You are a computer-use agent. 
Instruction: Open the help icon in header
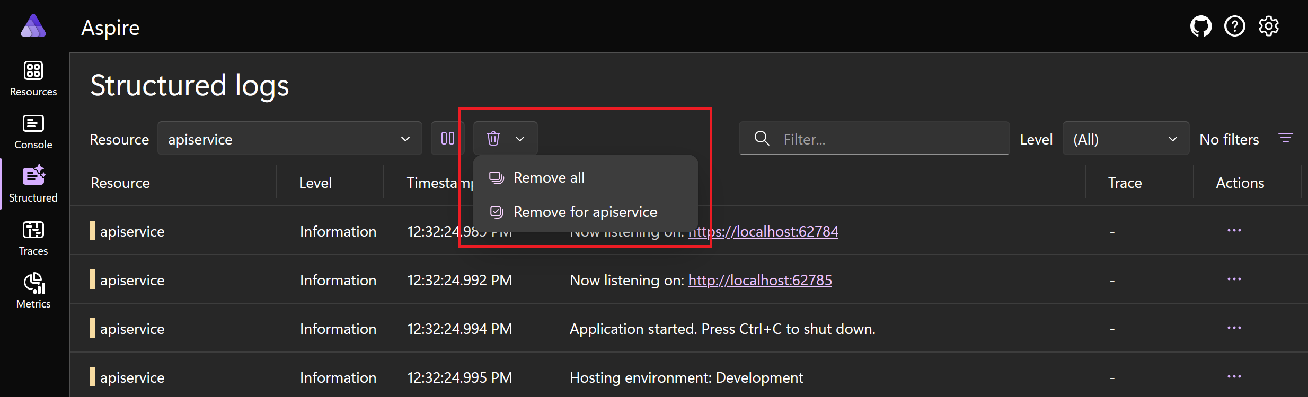(x=1235, y=26)
